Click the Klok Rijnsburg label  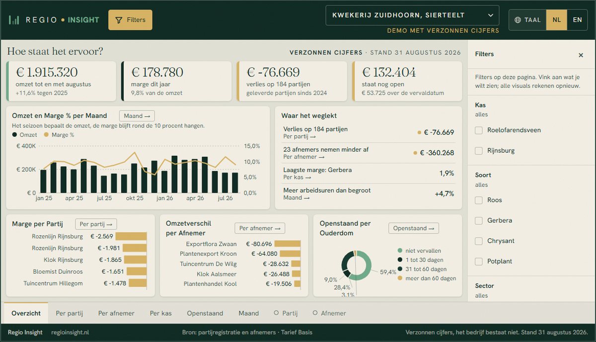coord(63,260)
